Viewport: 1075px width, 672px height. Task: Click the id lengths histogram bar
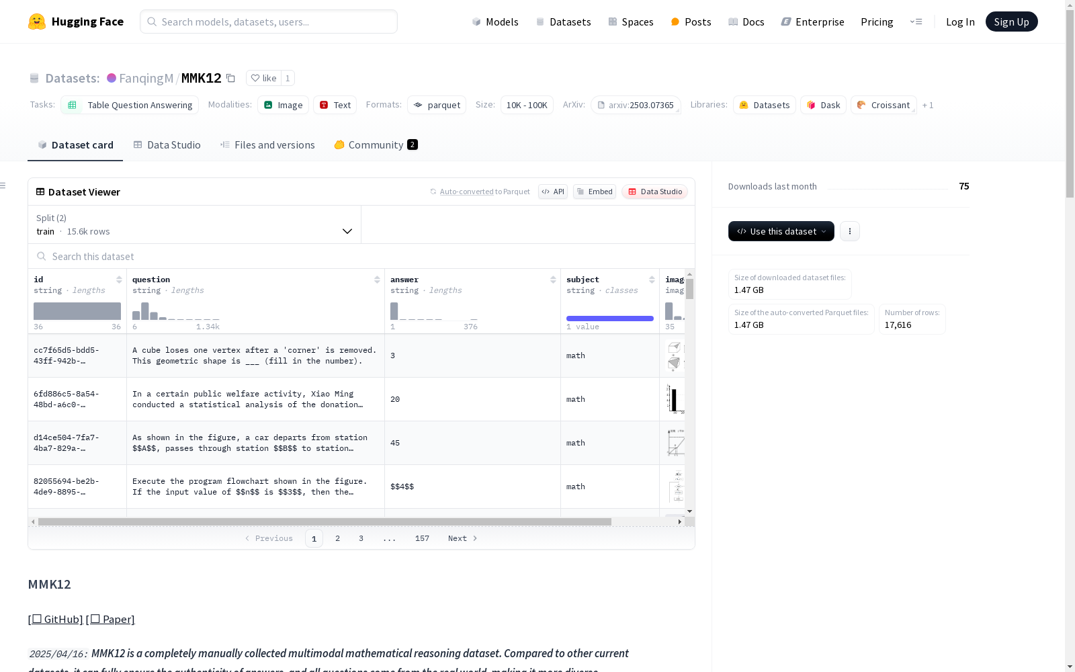tap(77, 311)
